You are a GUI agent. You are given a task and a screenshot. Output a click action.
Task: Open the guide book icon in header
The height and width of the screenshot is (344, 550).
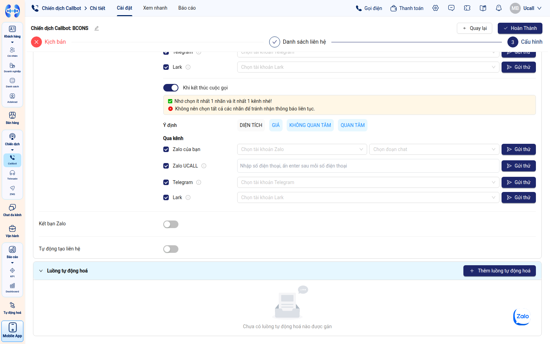483,8
